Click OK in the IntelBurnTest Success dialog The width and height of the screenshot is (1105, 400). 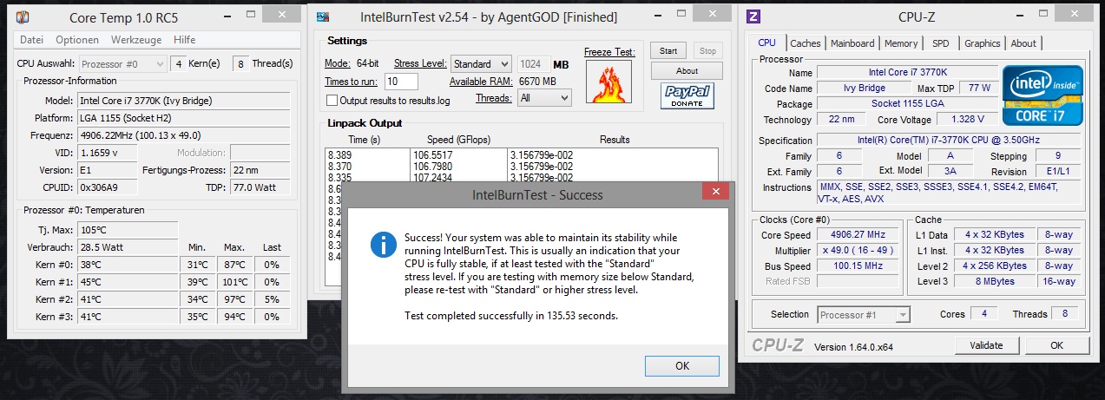point(682,365)
